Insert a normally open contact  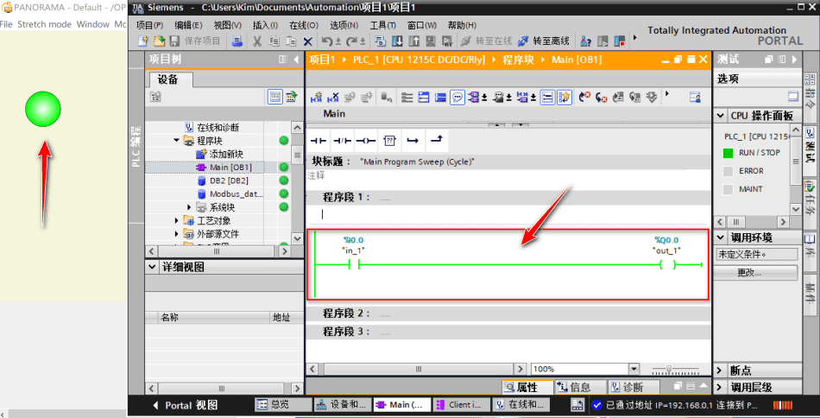[x=319, y=140]
